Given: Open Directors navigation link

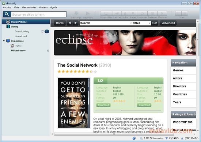Looking at the screenshot, I should (x=179, y=86).
